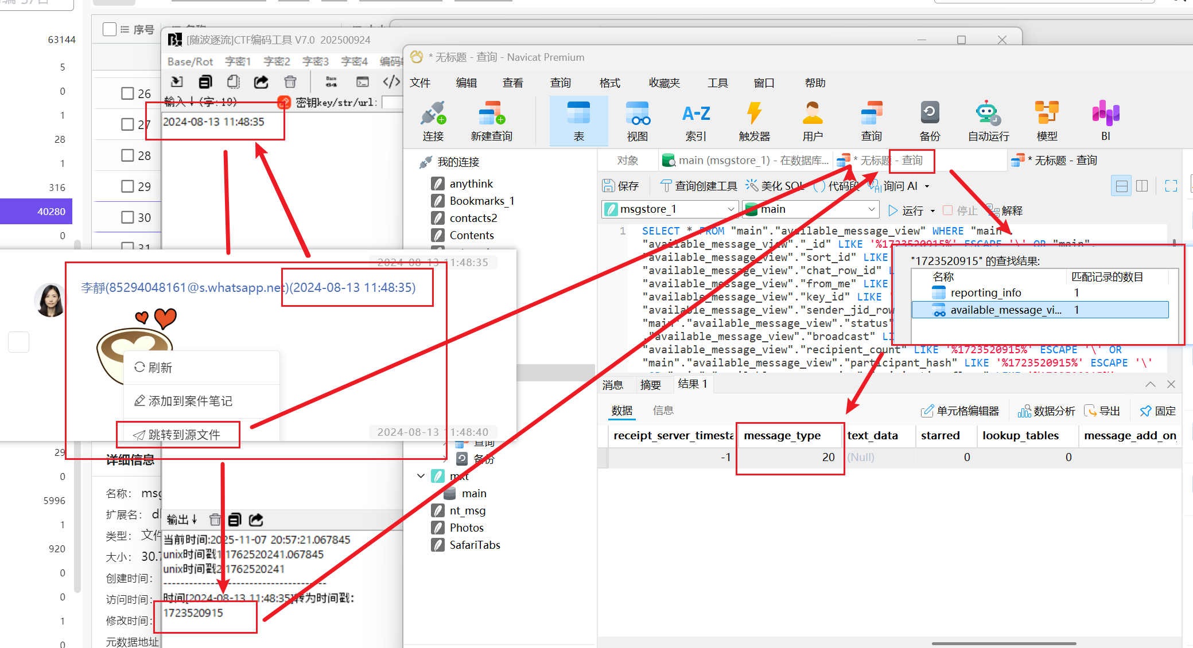This screenshot has width=1193, height=648.
Task: Select available_message_vi... row in search results
Action: point(1005,310)
